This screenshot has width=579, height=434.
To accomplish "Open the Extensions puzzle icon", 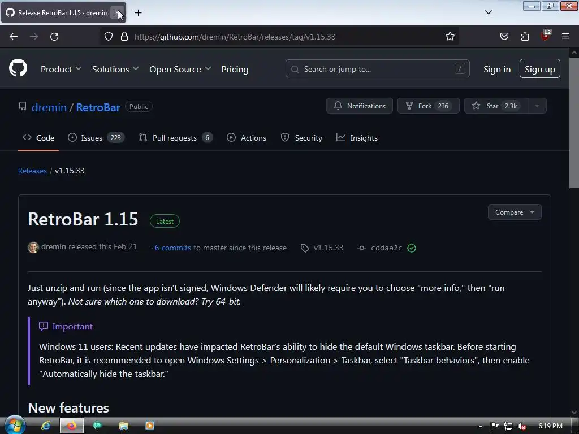I will 525,36.
